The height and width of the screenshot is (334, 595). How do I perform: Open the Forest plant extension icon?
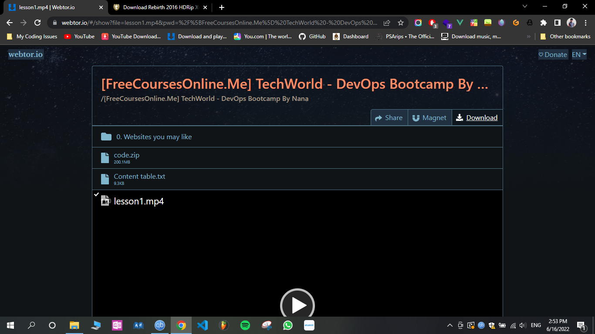(488, 23)
